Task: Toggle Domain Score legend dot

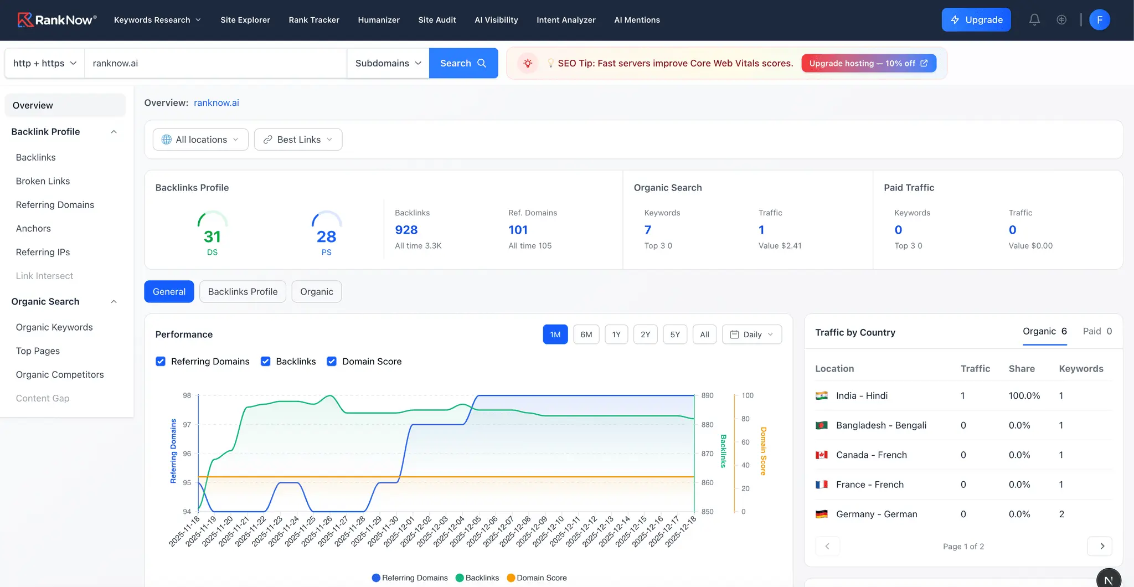Action: click(x=511, y=578)
